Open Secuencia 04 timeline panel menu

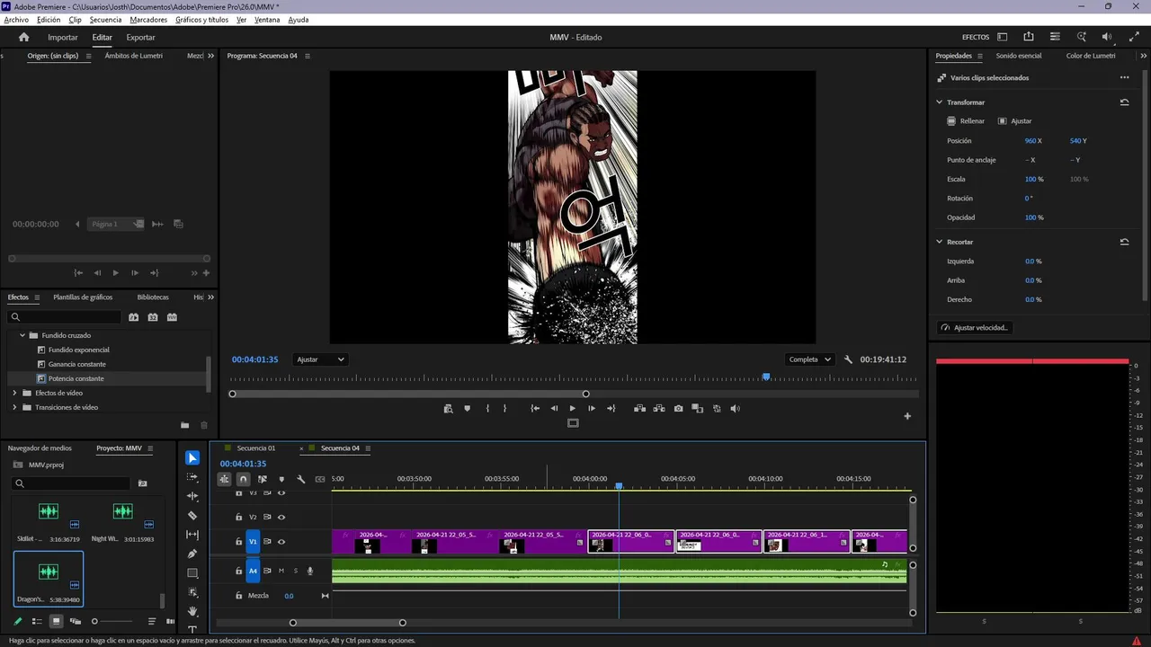pyautogui.click(x=368, y=448)
